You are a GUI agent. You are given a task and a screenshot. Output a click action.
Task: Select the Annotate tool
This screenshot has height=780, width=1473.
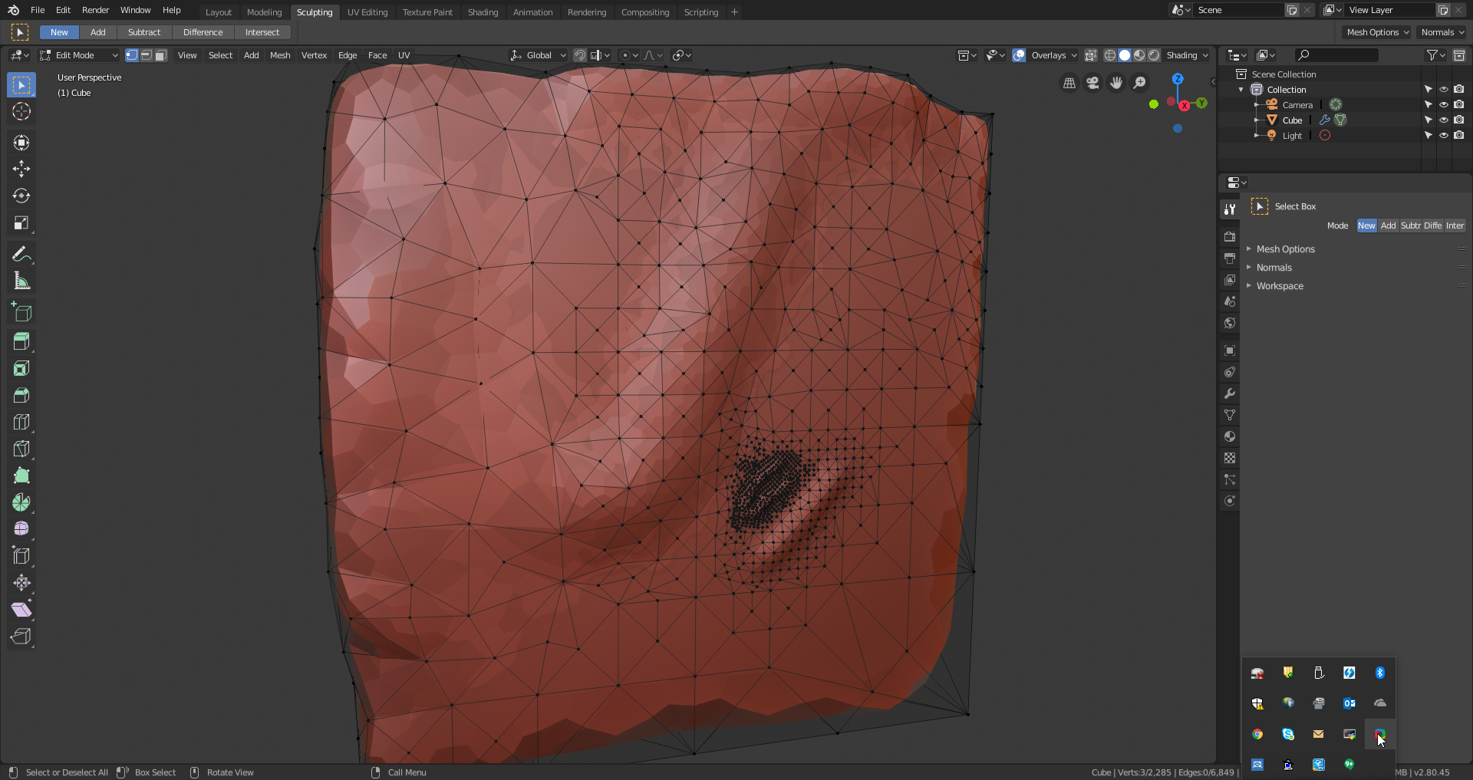coord(21,254)
